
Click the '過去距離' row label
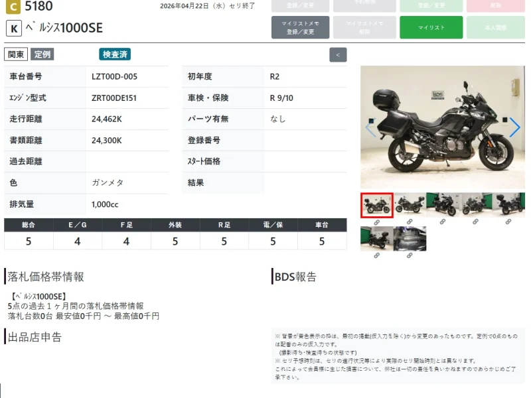click(x=26, y=161)
